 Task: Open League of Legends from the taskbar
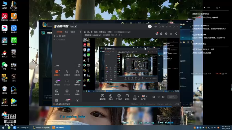tap(41, 127)
